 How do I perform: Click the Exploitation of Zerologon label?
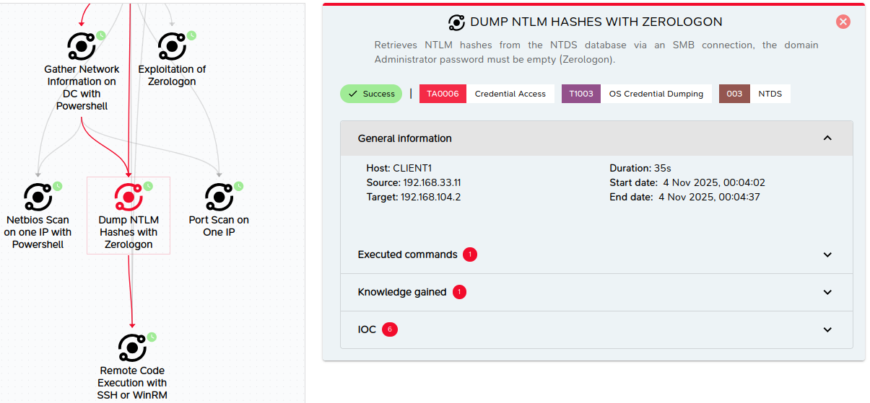click(172, 76)
